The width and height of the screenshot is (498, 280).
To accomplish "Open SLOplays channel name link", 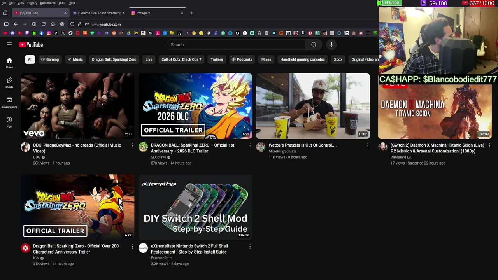I will pos(158,157).
